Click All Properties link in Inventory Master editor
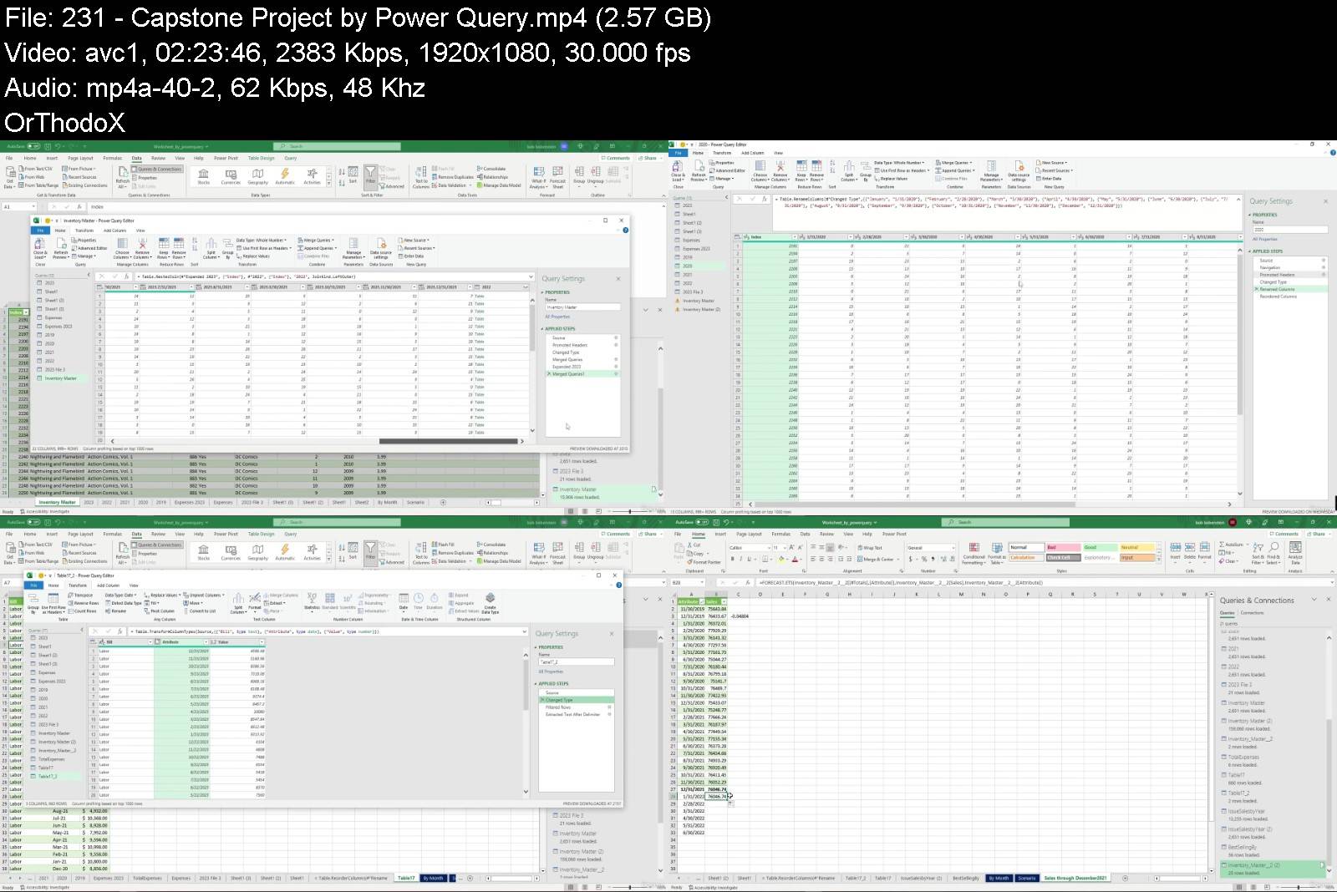1337x892 pixels. click(557, 317)
